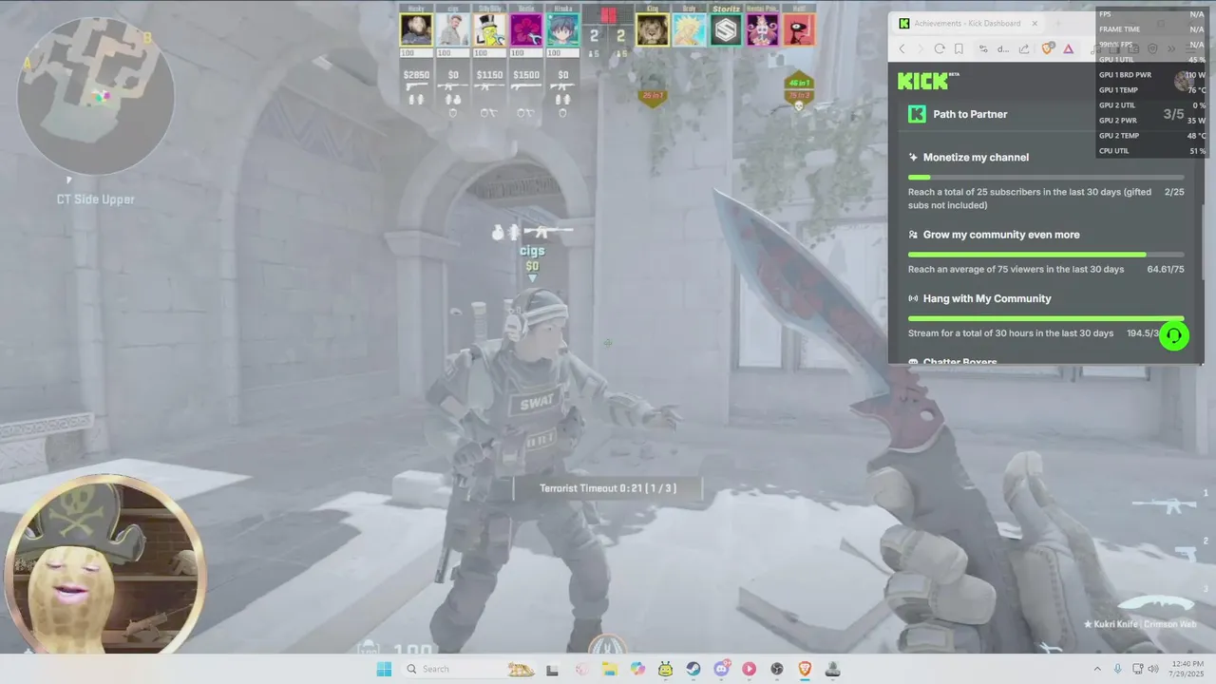
Task: Click the KICK beta logo
Action: coord(928,81)
